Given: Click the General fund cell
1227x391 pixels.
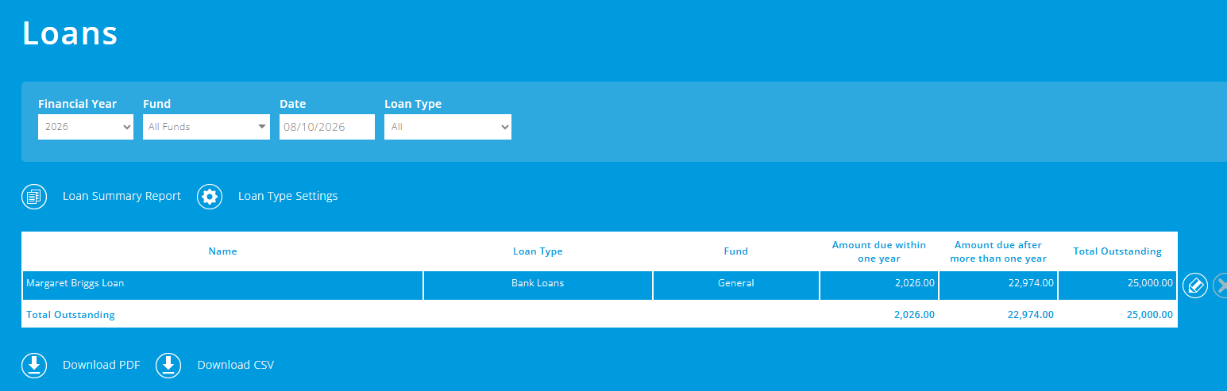Looking at the screenshot, I should click(x=736, y=286).
